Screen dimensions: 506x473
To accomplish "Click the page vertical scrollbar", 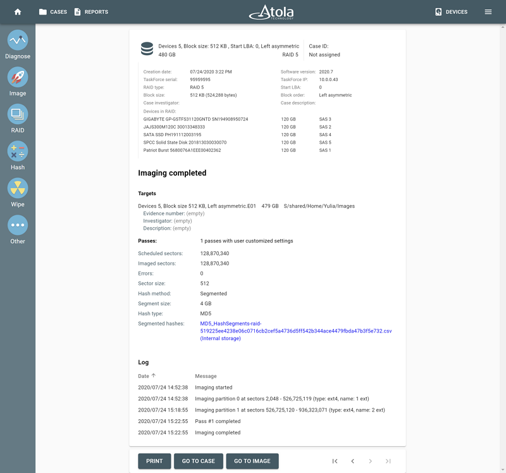I will point(503,248).
